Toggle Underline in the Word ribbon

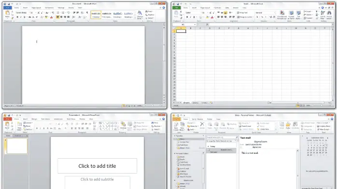tap(24, 17)
